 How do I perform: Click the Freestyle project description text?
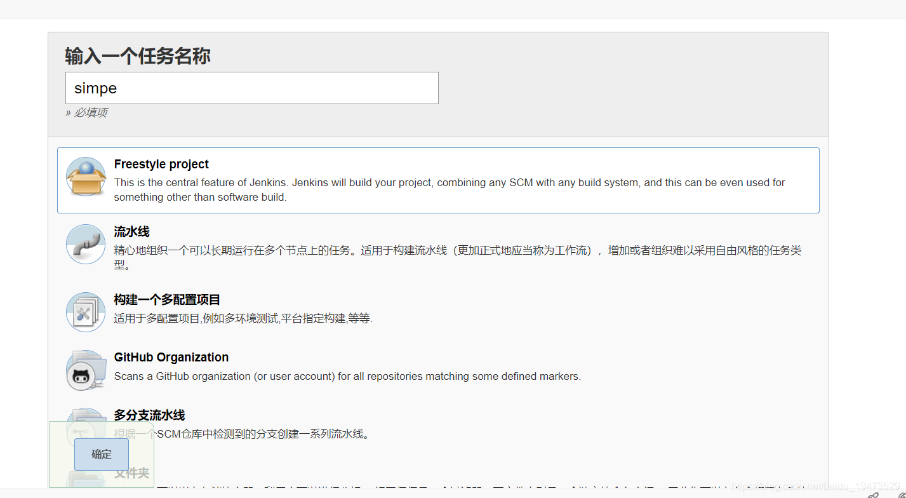coord(450,190)
